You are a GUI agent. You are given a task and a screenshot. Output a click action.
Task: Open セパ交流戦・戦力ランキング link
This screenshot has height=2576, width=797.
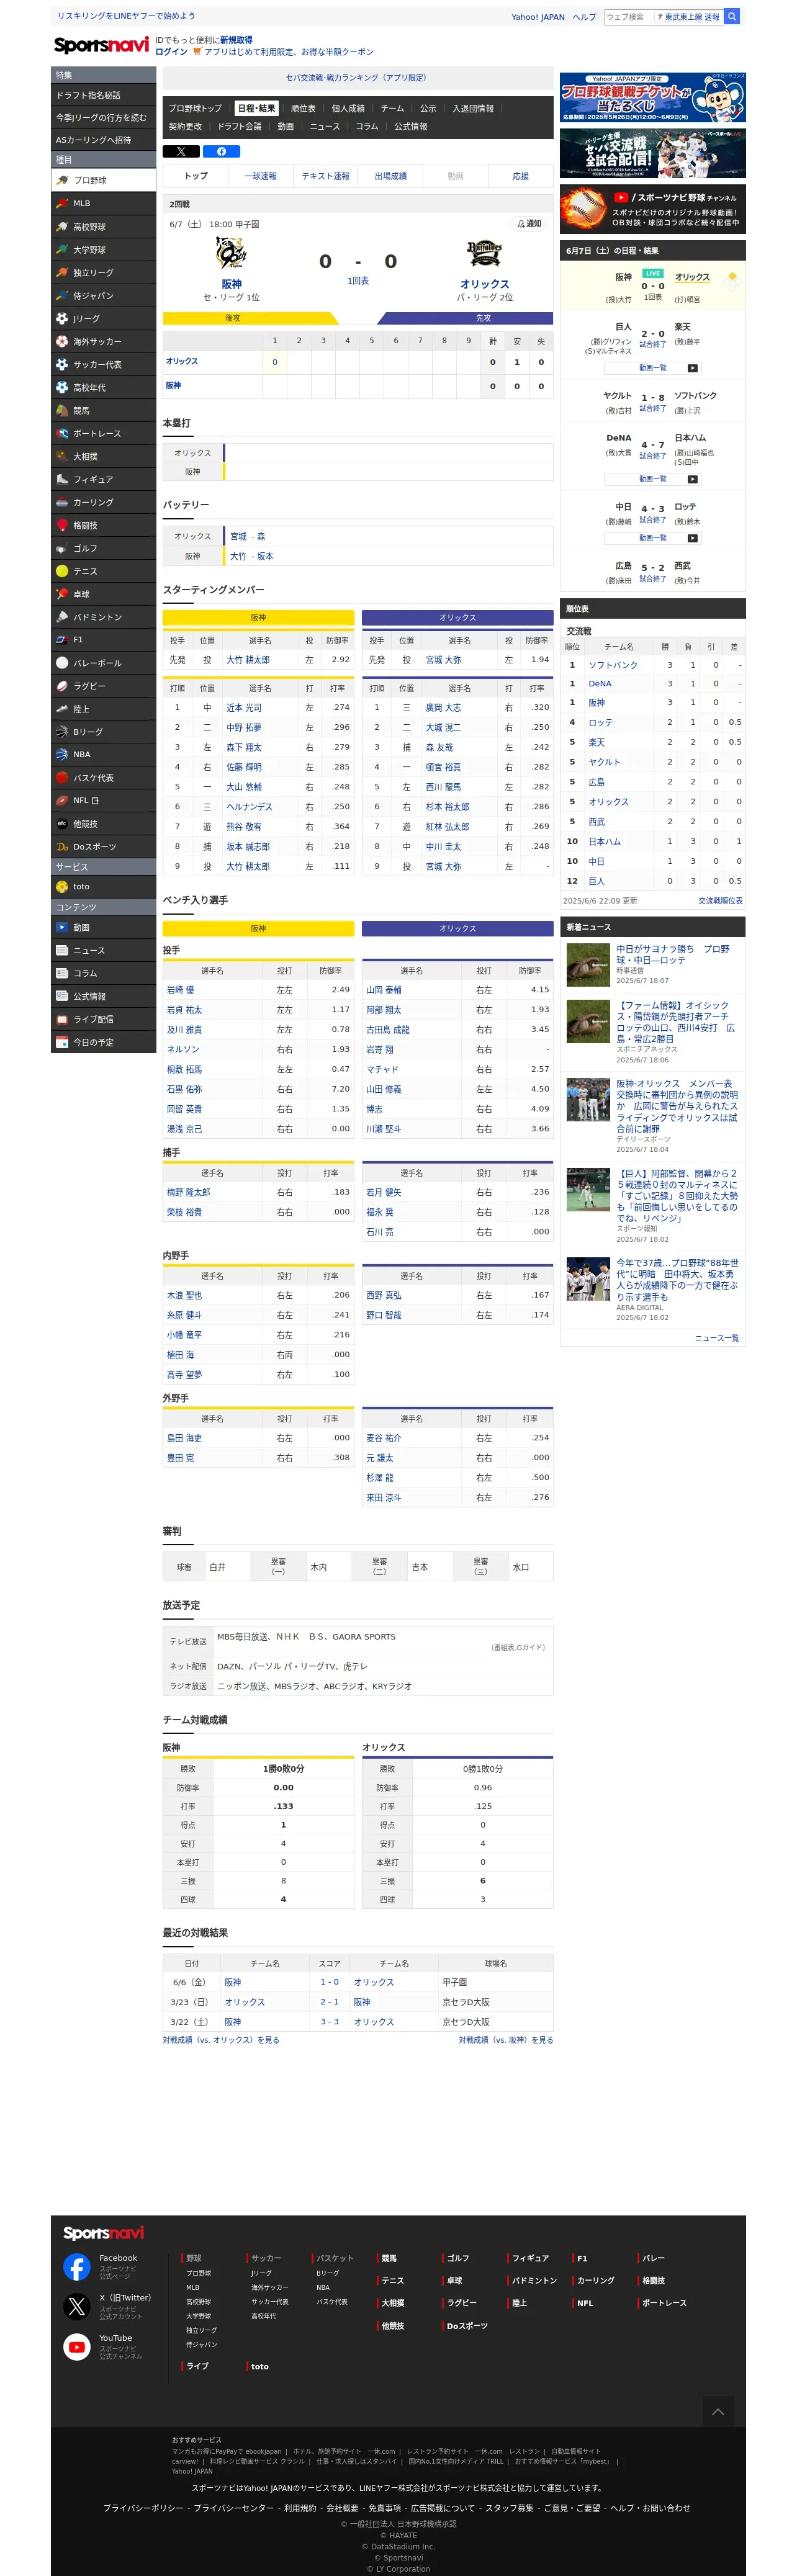click(356, 77)
